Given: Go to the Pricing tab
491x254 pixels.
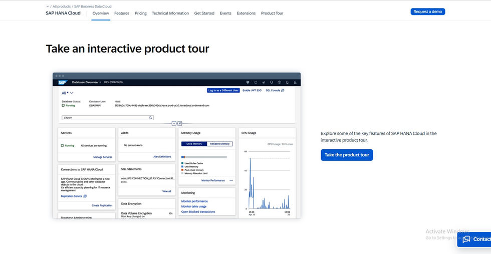Looking at the screenshot, I should click(x=141, y=13).
